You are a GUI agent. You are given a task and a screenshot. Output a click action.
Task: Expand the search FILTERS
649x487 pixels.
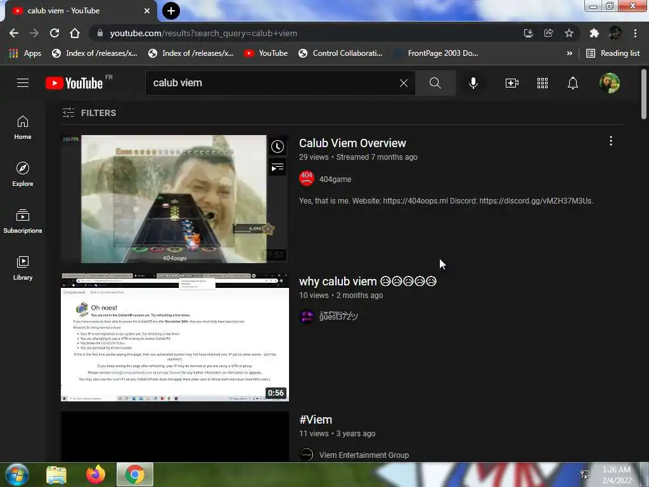pyautogui.click(x=89, y=113)
